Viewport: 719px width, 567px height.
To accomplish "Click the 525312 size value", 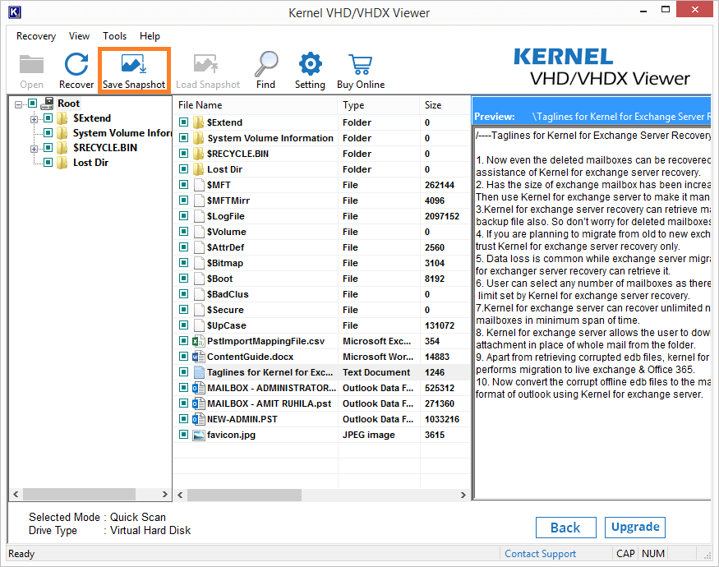I will click(x=440, y=388).
